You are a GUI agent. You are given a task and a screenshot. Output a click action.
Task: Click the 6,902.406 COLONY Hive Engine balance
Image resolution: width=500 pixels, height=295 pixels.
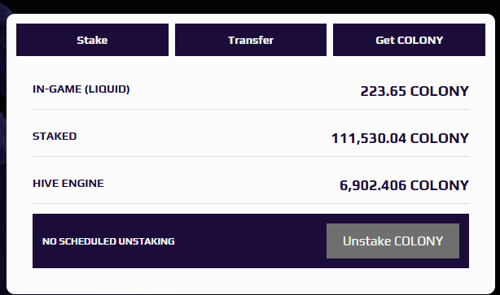coord(405,185)
